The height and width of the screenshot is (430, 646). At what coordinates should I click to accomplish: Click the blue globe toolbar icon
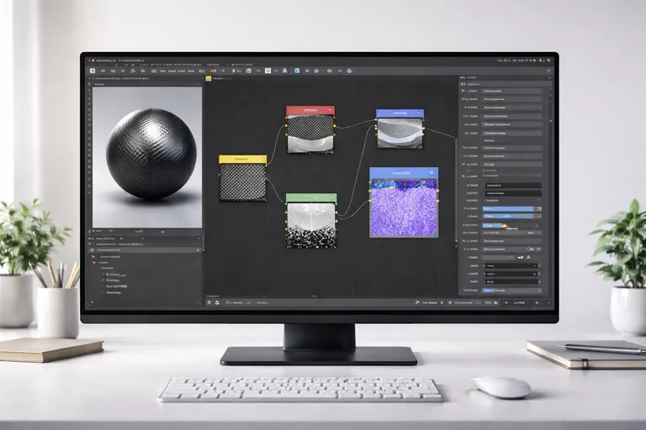coord(297,71)
